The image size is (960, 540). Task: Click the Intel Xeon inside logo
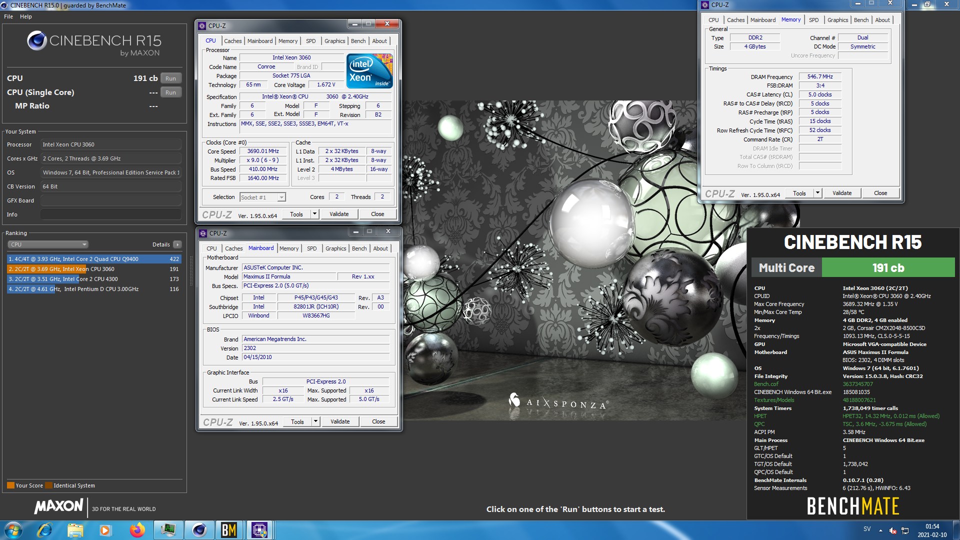(x=369, y=71)
